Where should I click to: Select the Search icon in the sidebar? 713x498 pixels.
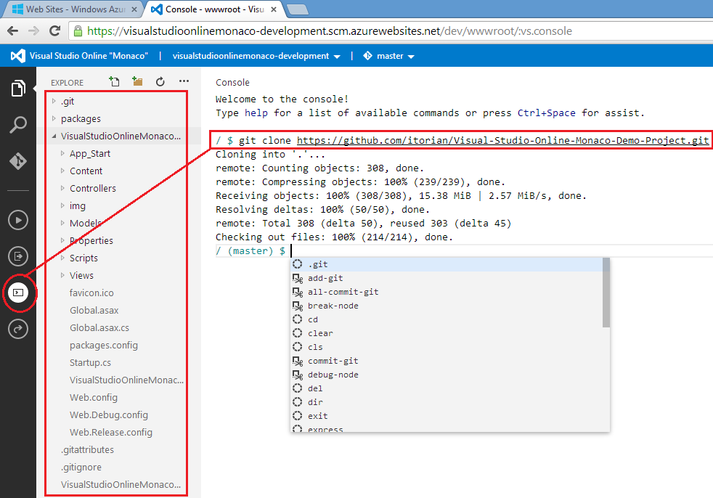(x=17, y=125)
